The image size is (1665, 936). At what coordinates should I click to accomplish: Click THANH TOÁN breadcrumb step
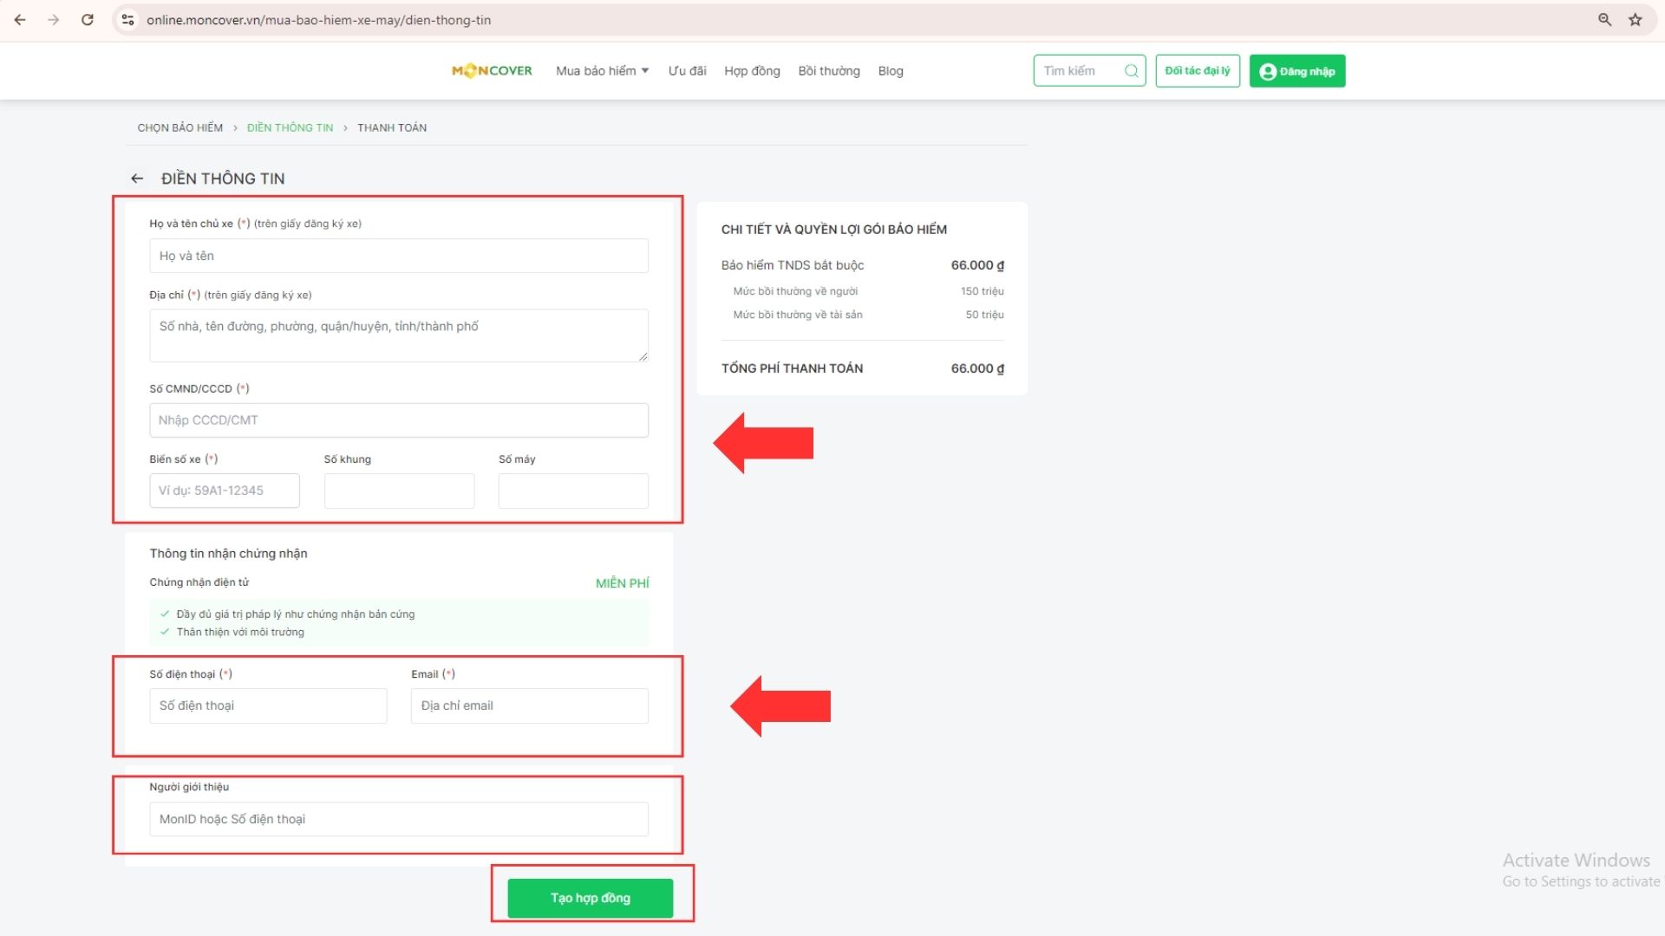pos(392,127)
